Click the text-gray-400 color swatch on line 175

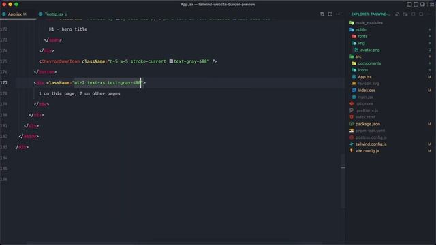coord(171,61)
